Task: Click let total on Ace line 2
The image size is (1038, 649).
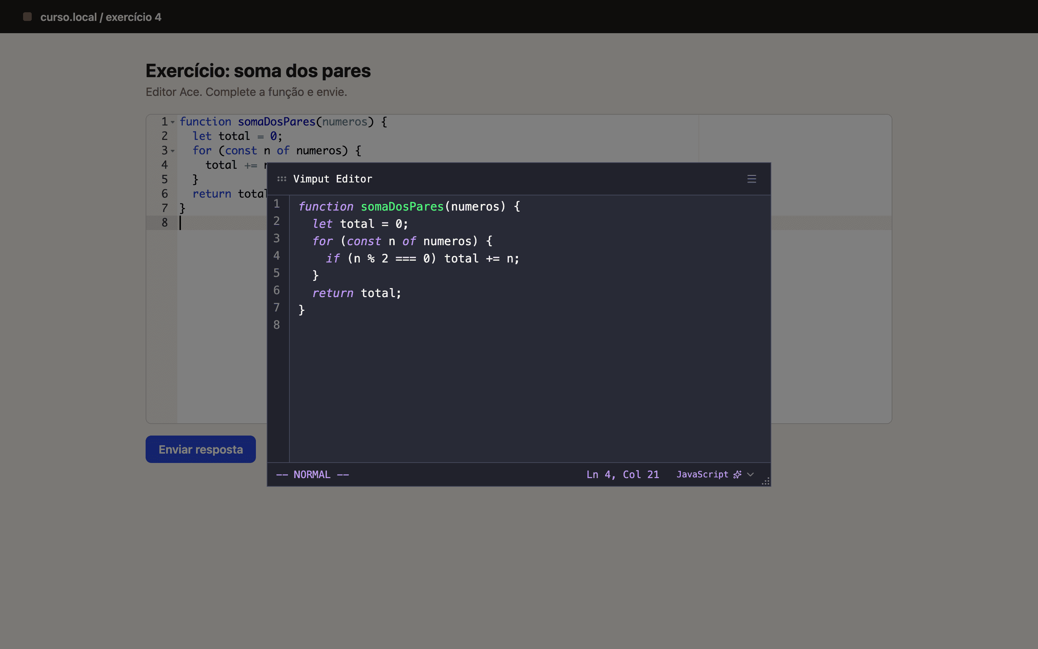Action: click(237, 137)
